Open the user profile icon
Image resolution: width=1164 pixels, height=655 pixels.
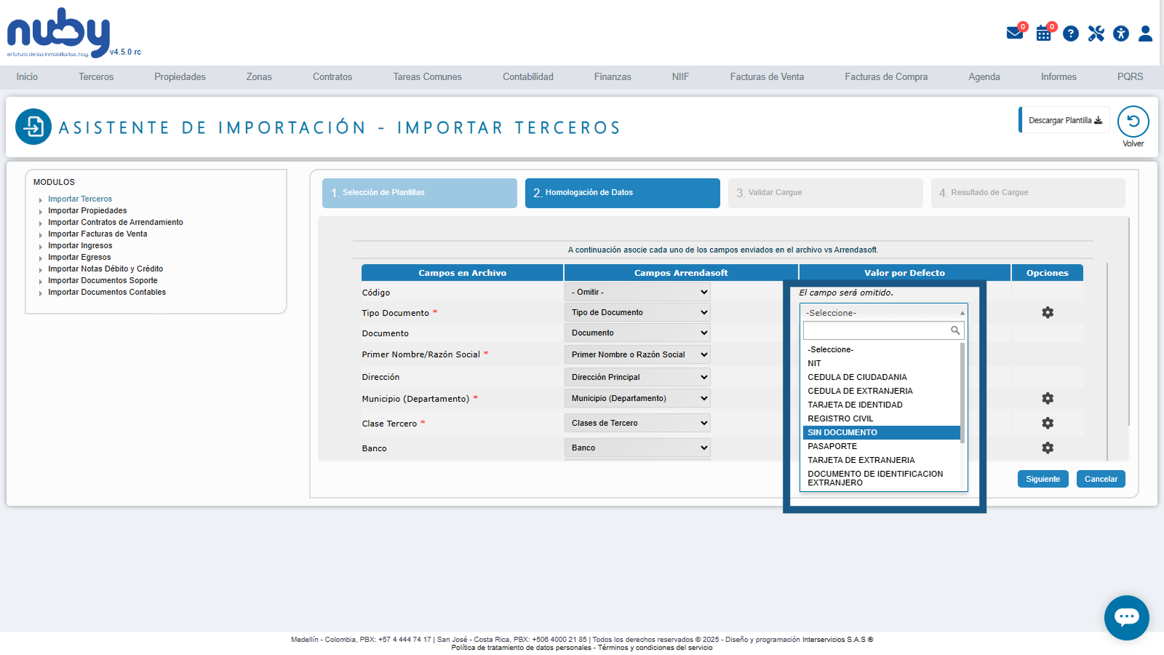(1146, 33)
